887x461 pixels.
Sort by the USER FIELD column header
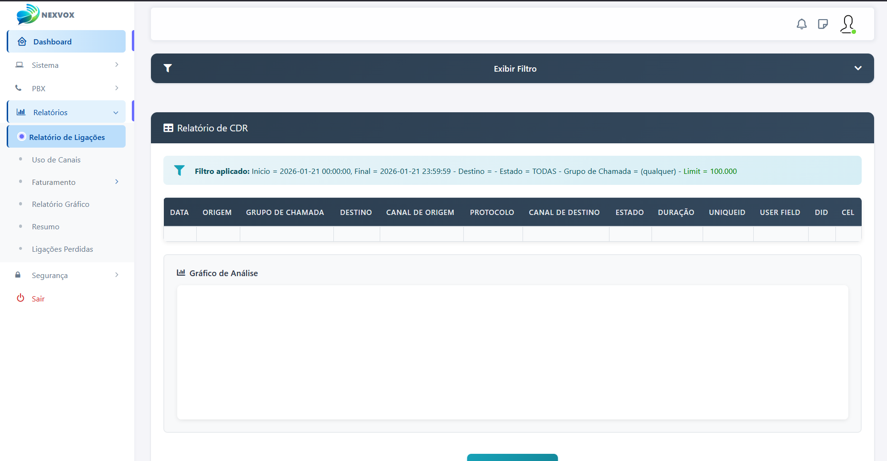780,212
